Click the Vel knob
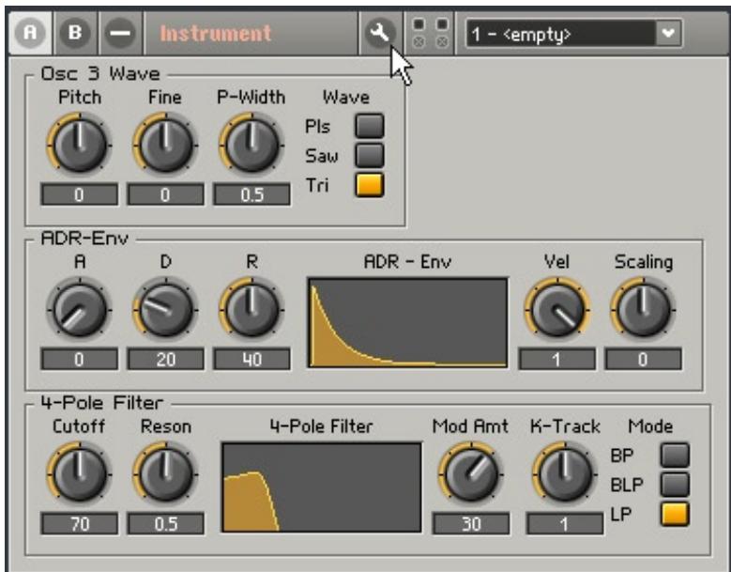This screenshot has width=731, height=572. 557,309
